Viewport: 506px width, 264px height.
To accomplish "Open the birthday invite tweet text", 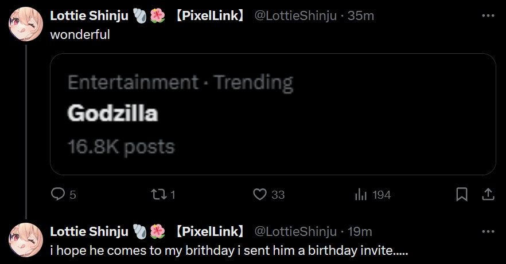I will coord(229,250).
